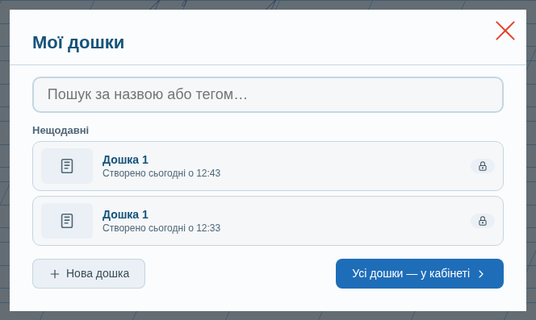Screen dimensions: 536x320
Task: Open Дошка 1 created at 12:43
Action: pos(268,166)
